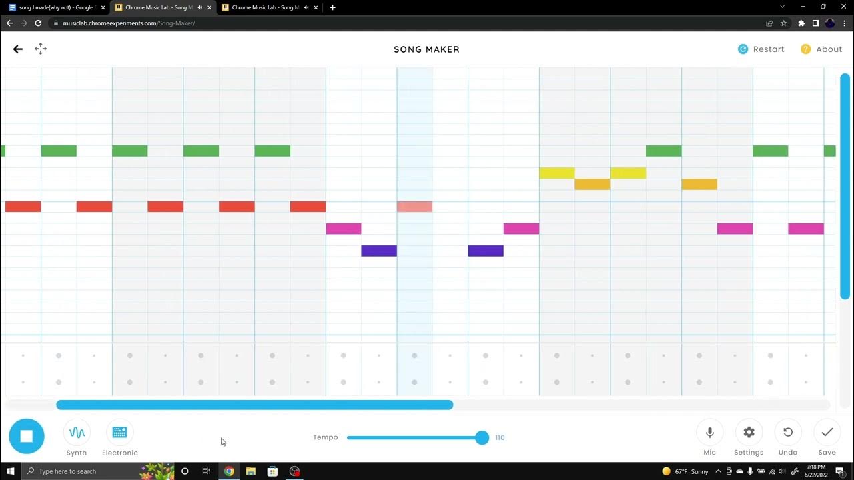Screen dimensions: 854x480
Task: Click the address bar URL
Action: (x=129, y=23)
